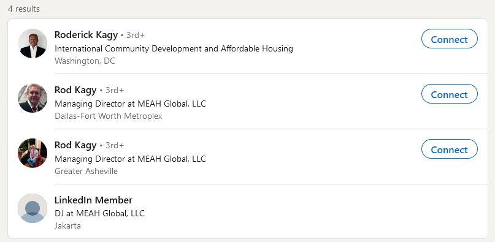The height and width of the screenshot is (242, 495).
Task: Open the Roderick Kagy name link
Action: click(x=86, y=35)
